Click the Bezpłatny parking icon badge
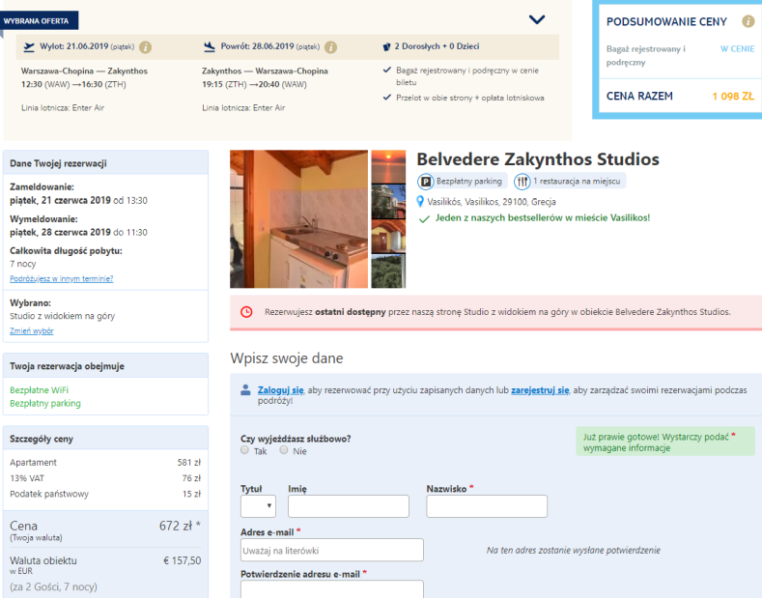 pyautogui.click(x=426, y=181)
